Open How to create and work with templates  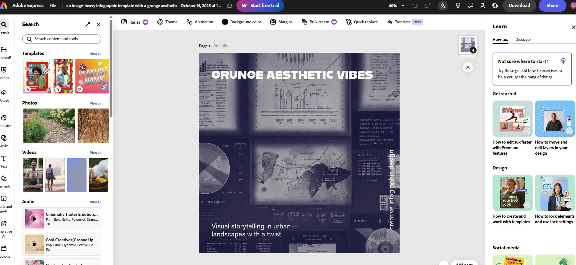[512, 200]
